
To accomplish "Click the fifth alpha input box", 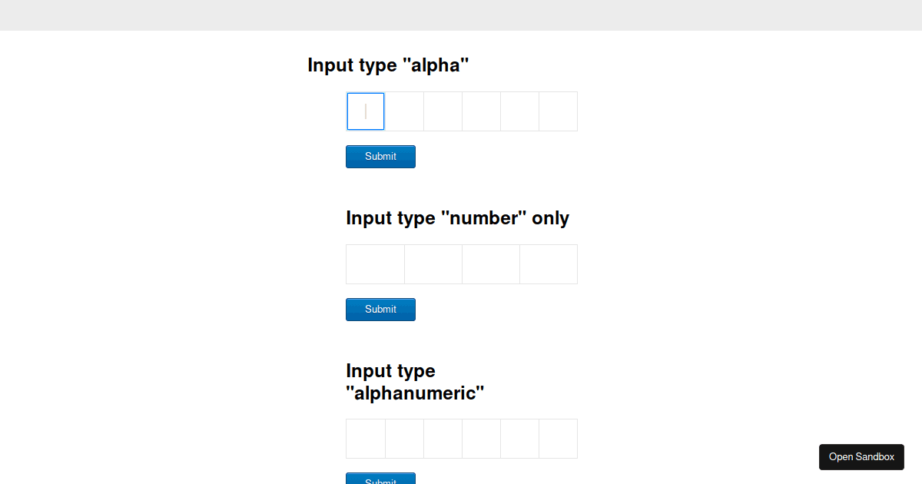I will tap(519, 111).
